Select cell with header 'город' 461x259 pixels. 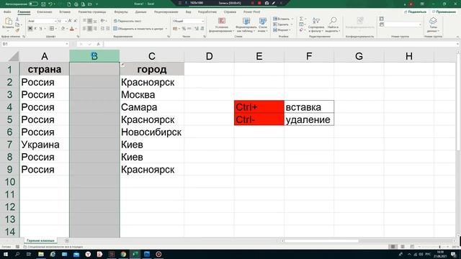click(x=152, y=69)
